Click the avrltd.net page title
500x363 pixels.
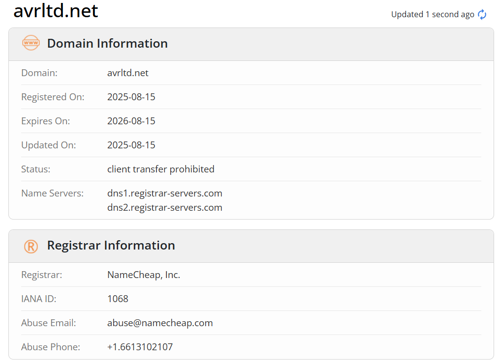point(56,11)
